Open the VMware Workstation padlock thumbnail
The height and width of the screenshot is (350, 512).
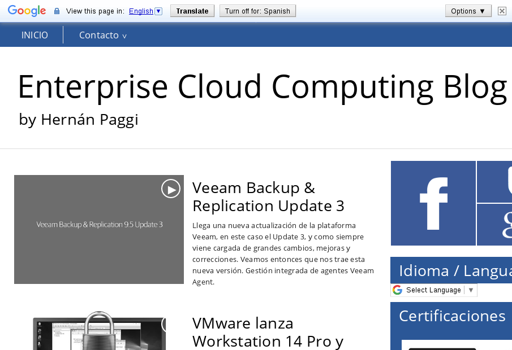[99, 330]
